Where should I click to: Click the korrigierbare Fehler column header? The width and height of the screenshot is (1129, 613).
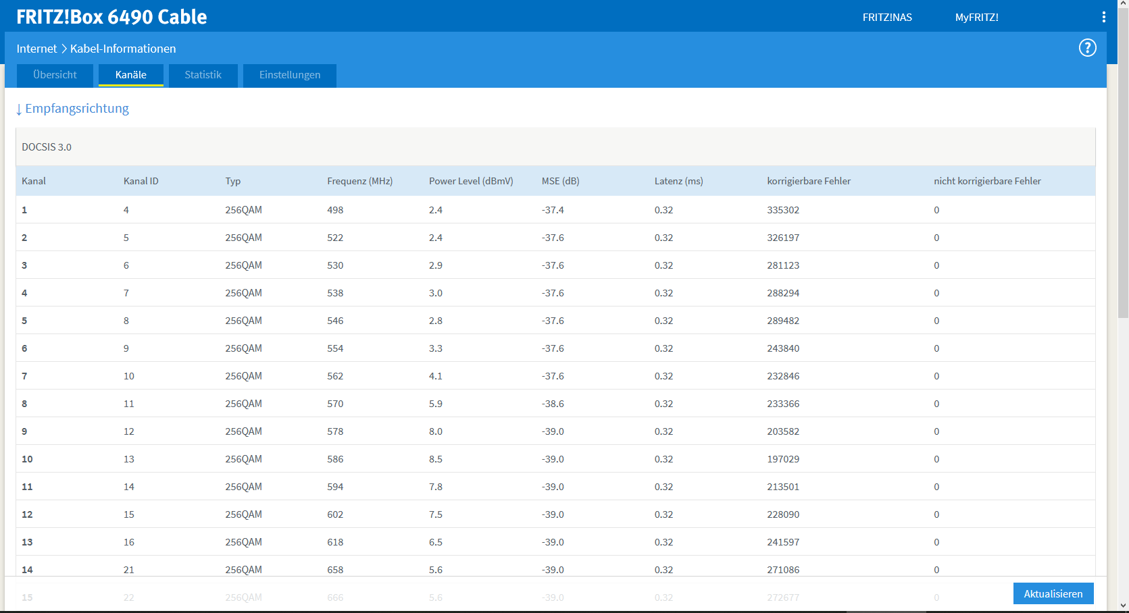pyautogui.click(x=809, y=181)
